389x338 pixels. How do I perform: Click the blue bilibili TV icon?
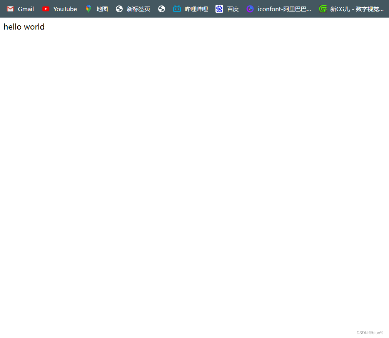[x=177, y=9]
